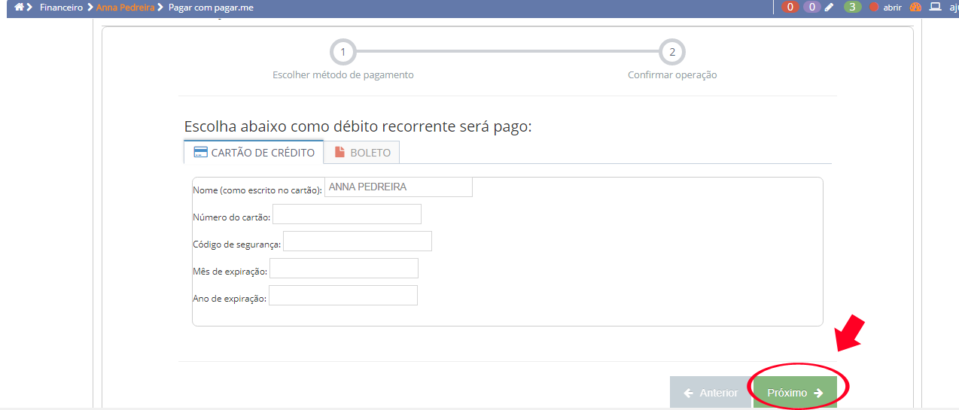Switch to the Boleto tab
Image resolution: width=959 pixels, height=410 pixels.
click(x=362, y=152)
